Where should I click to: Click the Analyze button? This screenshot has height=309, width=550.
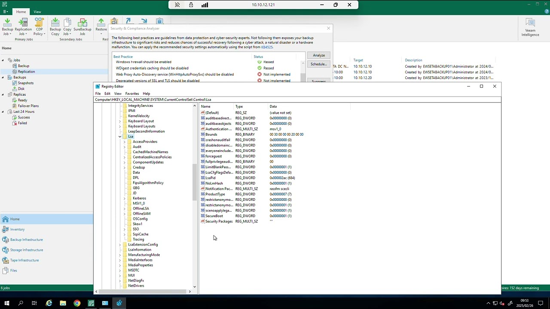tap(319, 55)
